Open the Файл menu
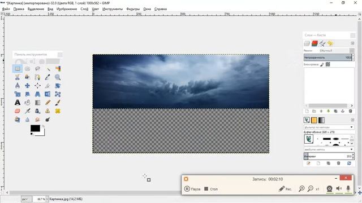Viewport: 362px width, 203px height. point(6,9)
